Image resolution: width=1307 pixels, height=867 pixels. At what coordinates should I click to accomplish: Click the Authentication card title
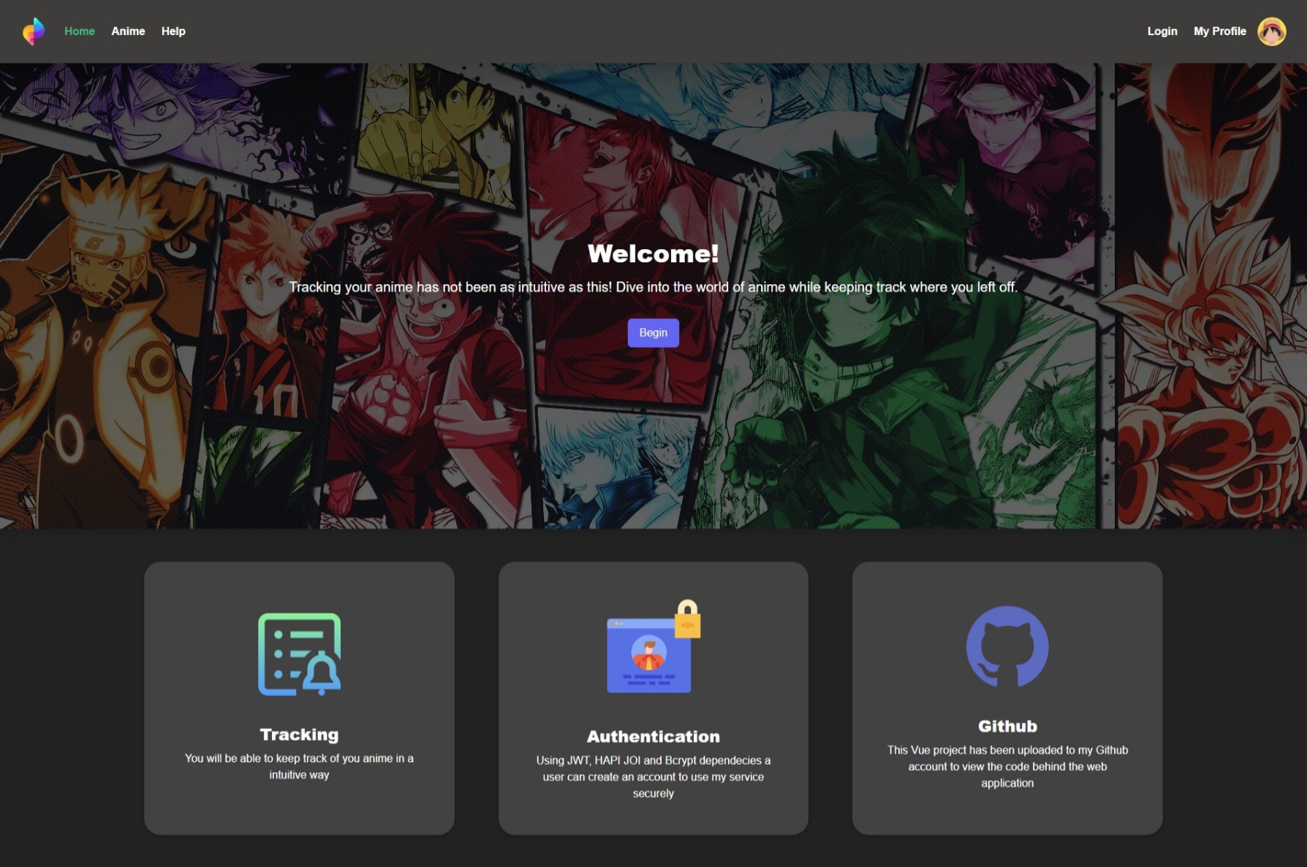tap(653, 736)
